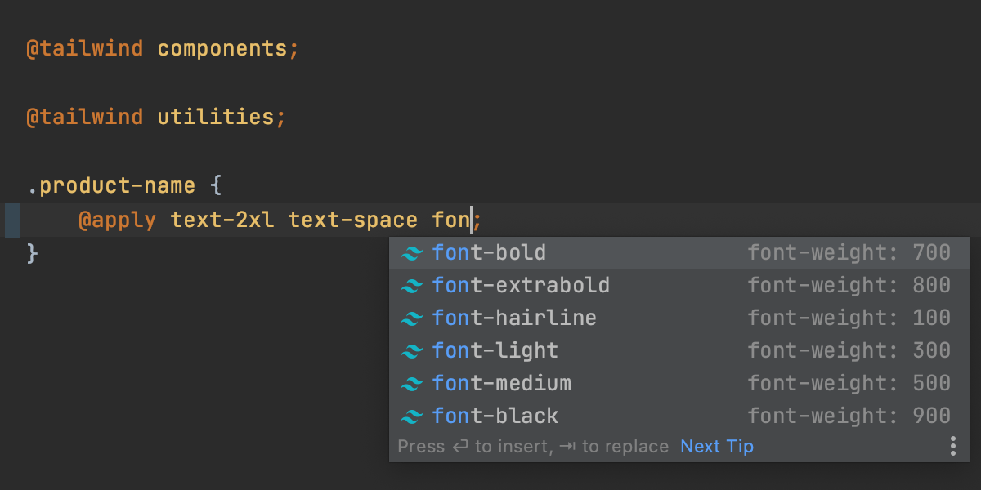Insert the font-light suggestion text
981x490 pixels.
[495, 351]
